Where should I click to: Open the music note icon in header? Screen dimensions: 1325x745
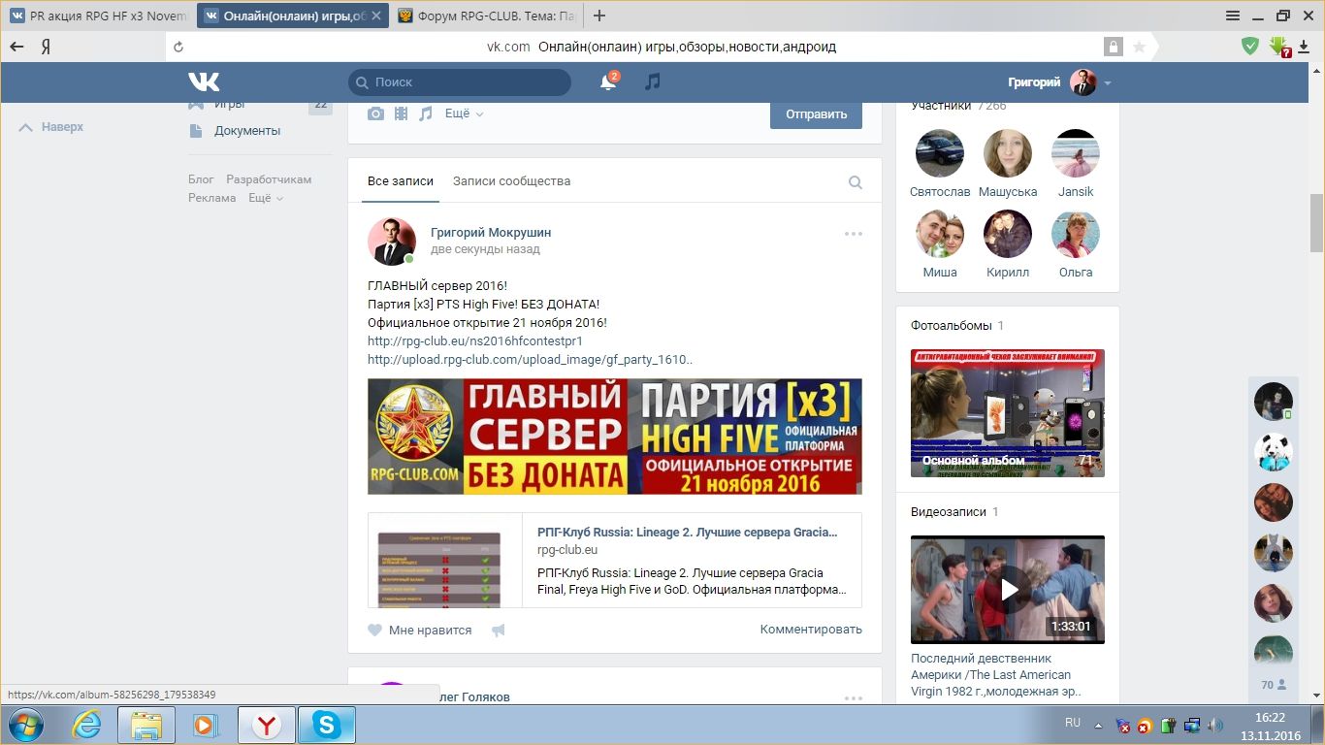pyautogui.click(x=653, y=82)
